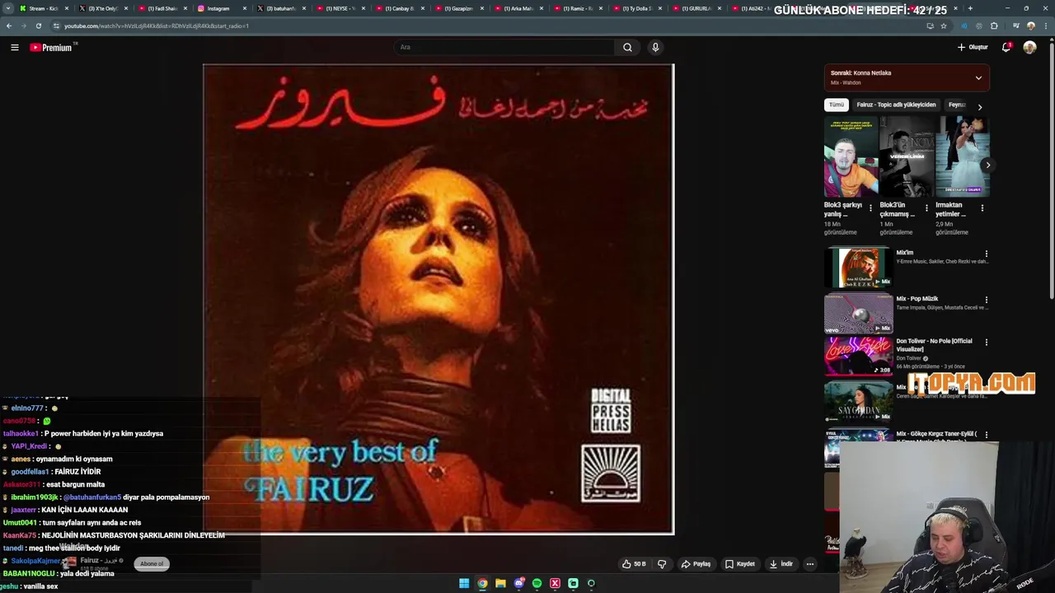Open options for Blok3'ün çıkmamış Short

(926, 208)
